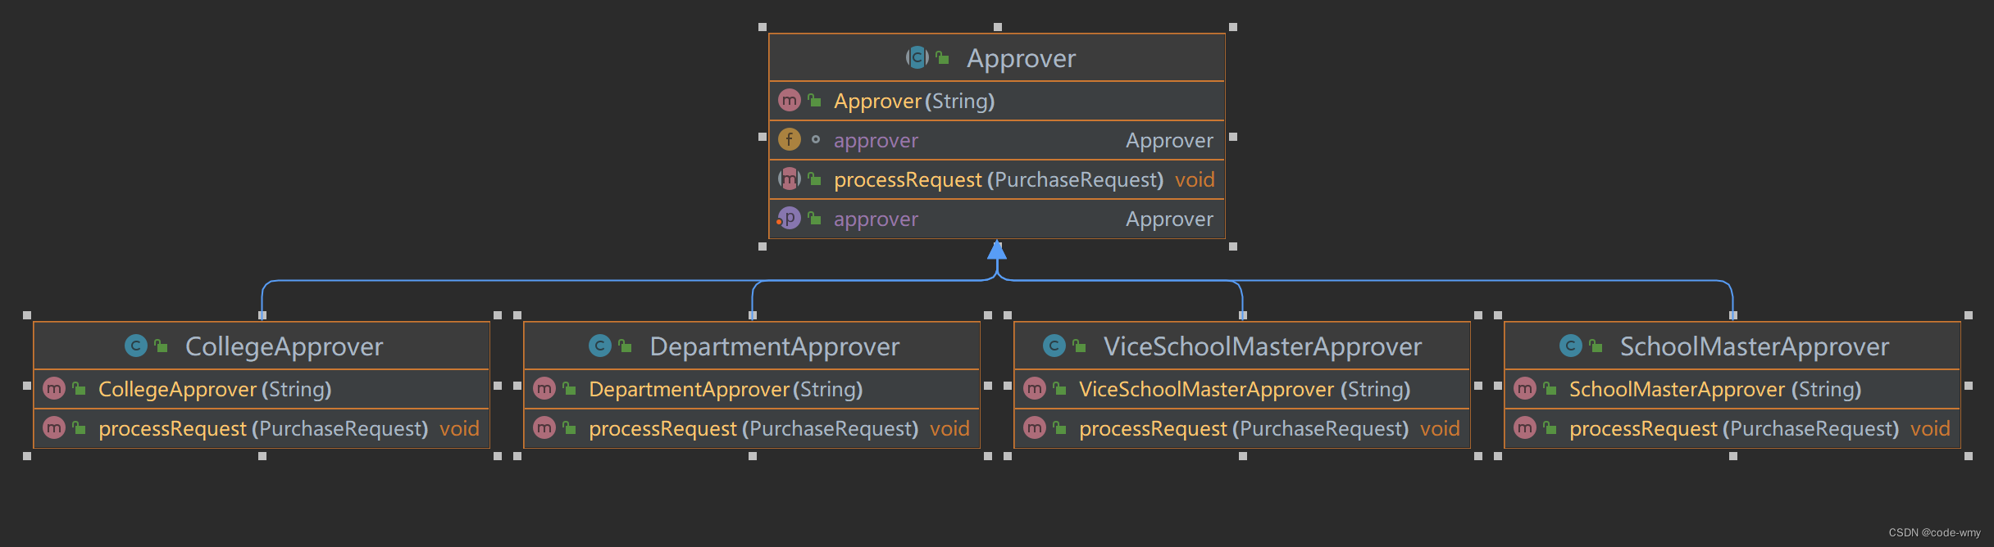The image size is (1994, 547).
Task: Select the ViceSchoolMasterApprover(String) constructor
Action: (1245, 389)
